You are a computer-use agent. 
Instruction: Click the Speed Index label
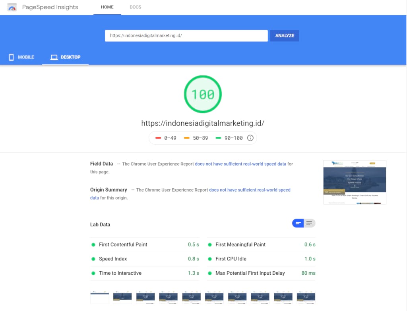tap(113, 259)
